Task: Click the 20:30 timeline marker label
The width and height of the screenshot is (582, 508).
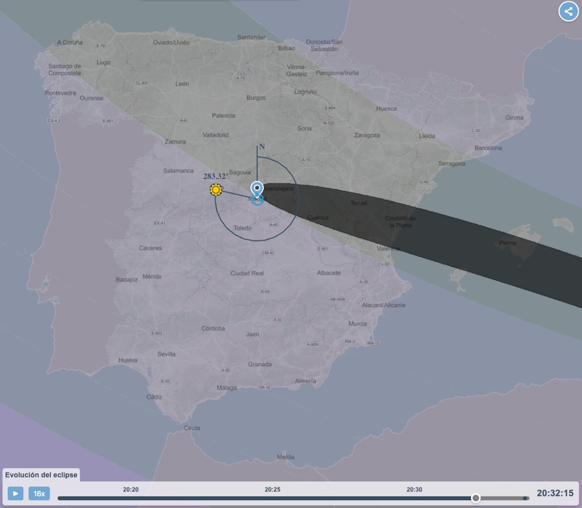Action: point(415,490)
